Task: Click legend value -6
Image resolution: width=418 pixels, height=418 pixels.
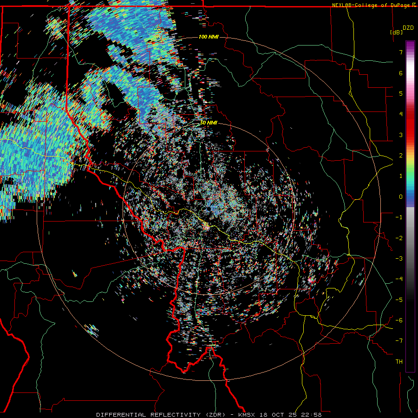Action: click(x=399, y=320)
